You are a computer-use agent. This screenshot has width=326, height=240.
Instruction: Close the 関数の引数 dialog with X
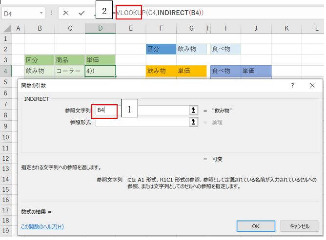(312, 85)
